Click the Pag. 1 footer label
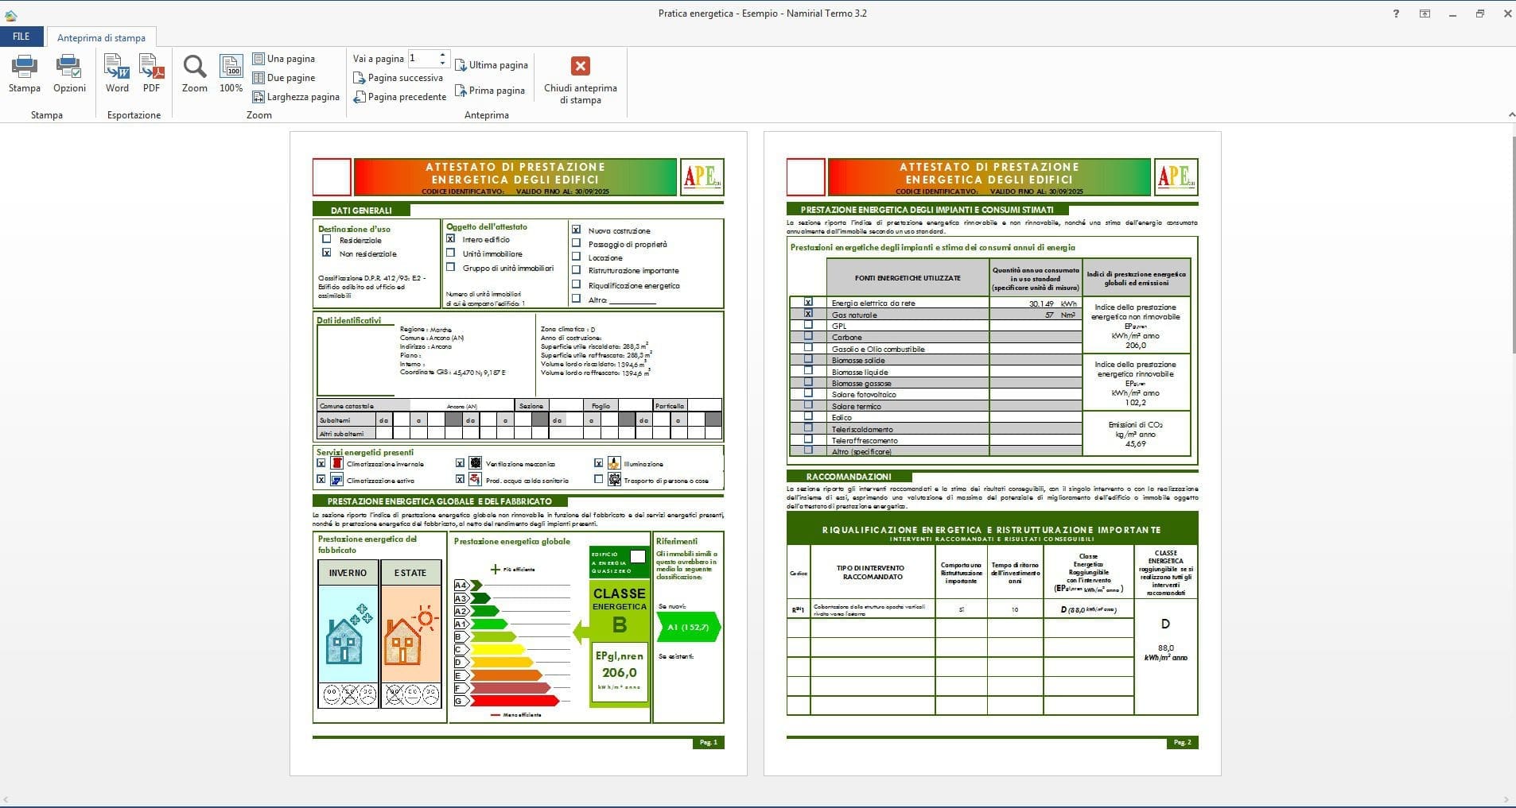Viewport: 1516px width, 808px height. tap(709, 742)
